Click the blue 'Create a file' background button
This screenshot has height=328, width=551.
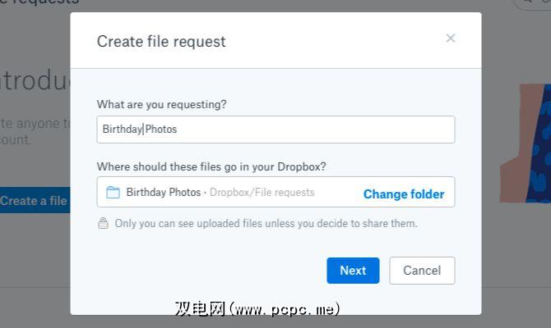click(35, 201)
